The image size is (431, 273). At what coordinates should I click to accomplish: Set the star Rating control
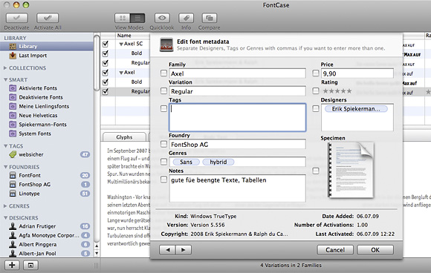337,91
